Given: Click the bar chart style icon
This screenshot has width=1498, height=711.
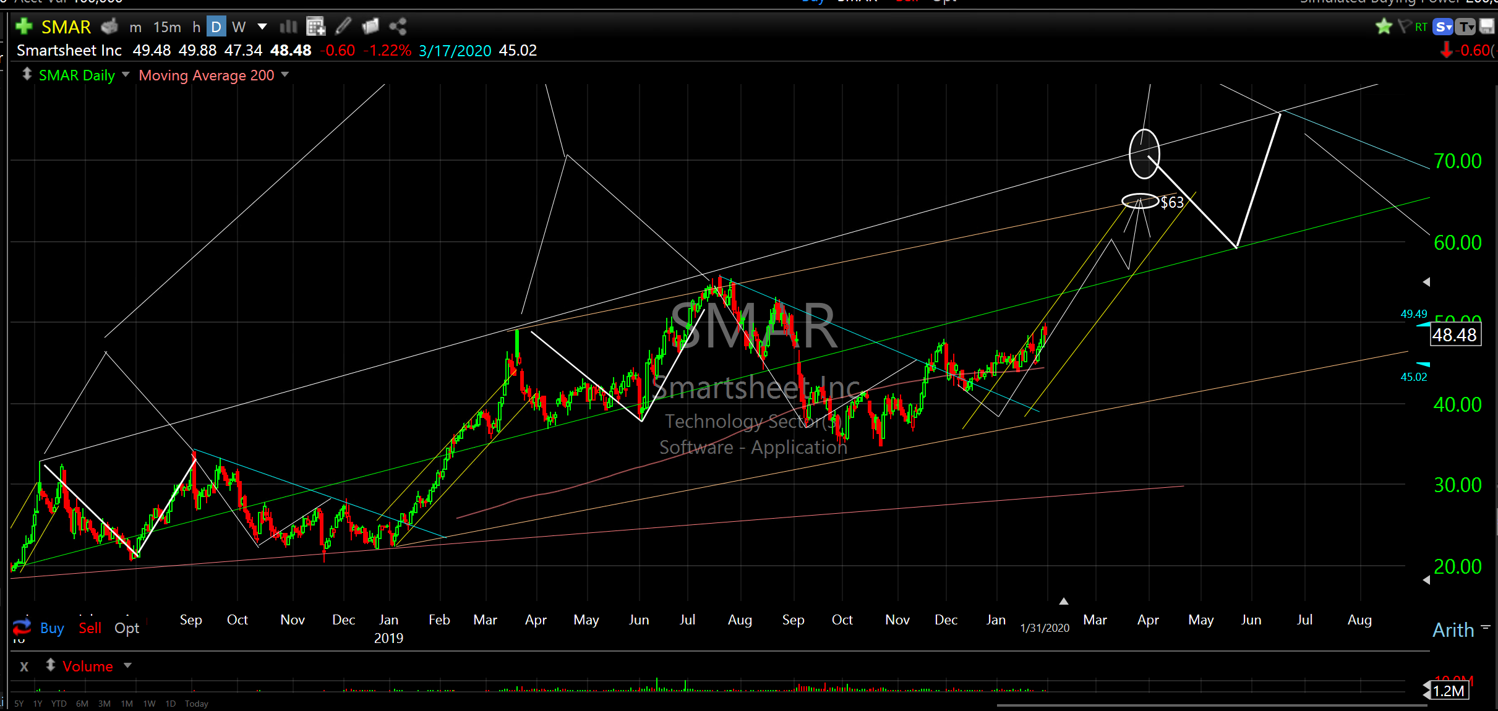Looking at the screenshot, I should (x=288, y=27).
